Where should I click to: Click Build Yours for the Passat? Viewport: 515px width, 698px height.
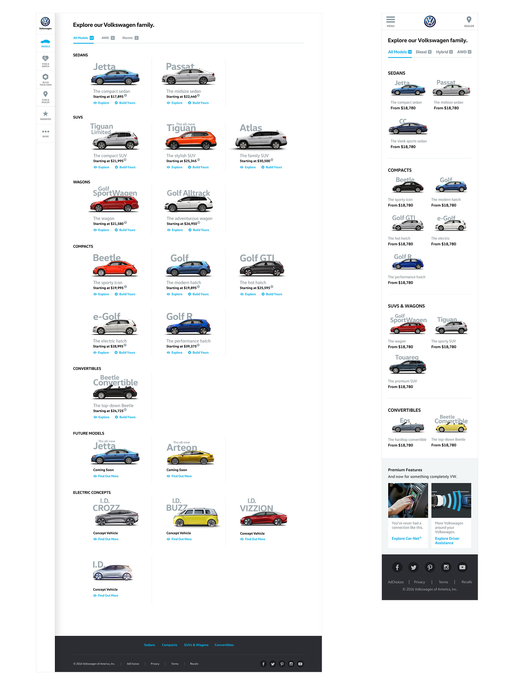click(x=198, y=103)
